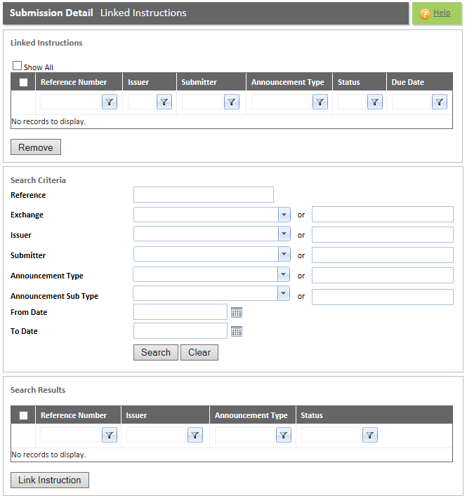
Task: Click the Submitter filter icon in Linked Instructions
Action: point(232,102)
